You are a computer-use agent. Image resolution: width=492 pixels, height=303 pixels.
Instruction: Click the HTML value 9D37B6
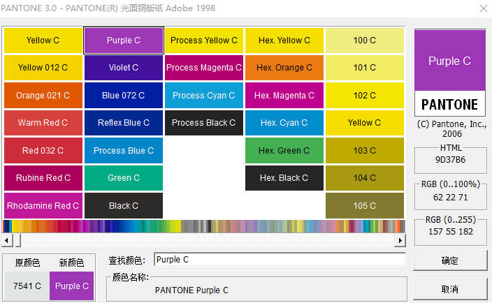click(x=450, y=160)
